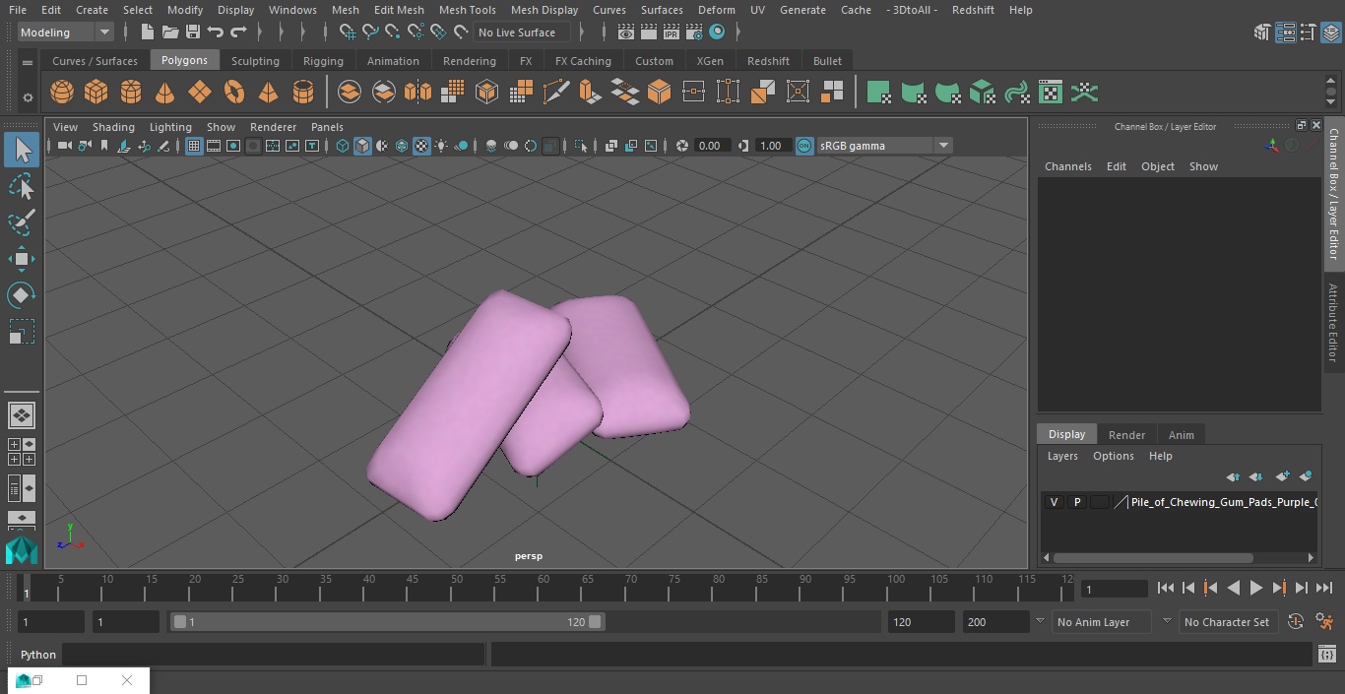Click the Open Scene folder icon

pyautogui.click(x=170, y=32)
